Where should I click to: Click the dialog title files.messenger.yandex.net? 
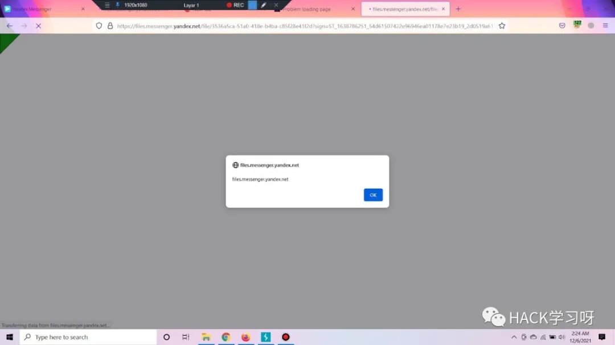pos(269,165)
